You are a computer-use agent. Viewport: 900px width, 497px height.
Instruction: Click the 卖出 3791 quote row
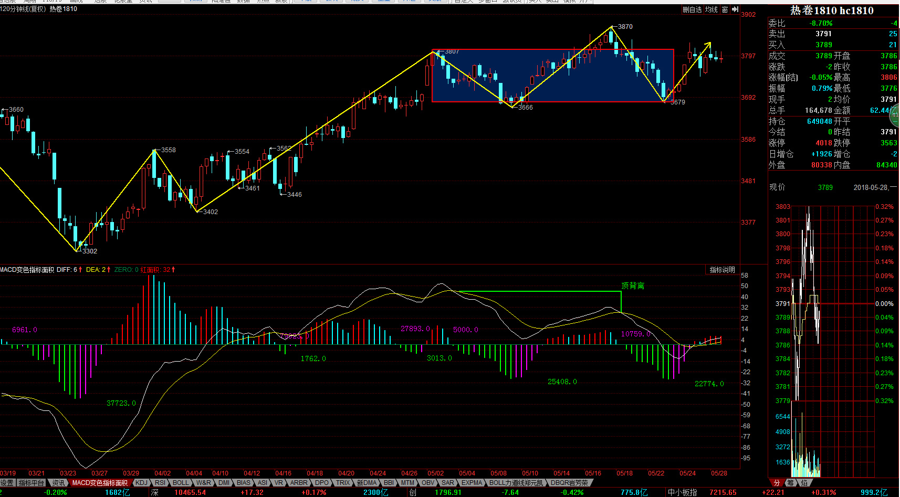[833, 34]
